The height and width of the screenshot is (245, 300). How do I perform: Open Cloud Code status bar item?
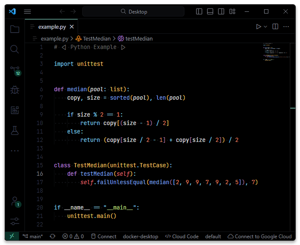(182, 237)
